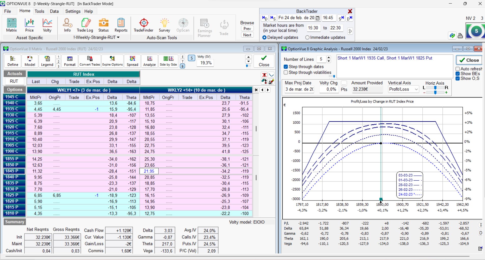The height and width of the screenshot is (260, 485).
Task: Open the Help menu
Action: pyautogui.click(x=89, y=11)
